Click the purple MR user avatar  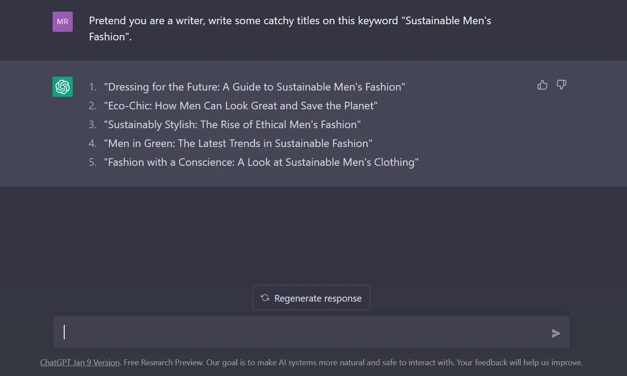[62, 22]
